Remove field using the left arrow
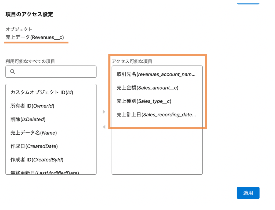Viewport: 275px width, 210px height. [x=104, y=127]
